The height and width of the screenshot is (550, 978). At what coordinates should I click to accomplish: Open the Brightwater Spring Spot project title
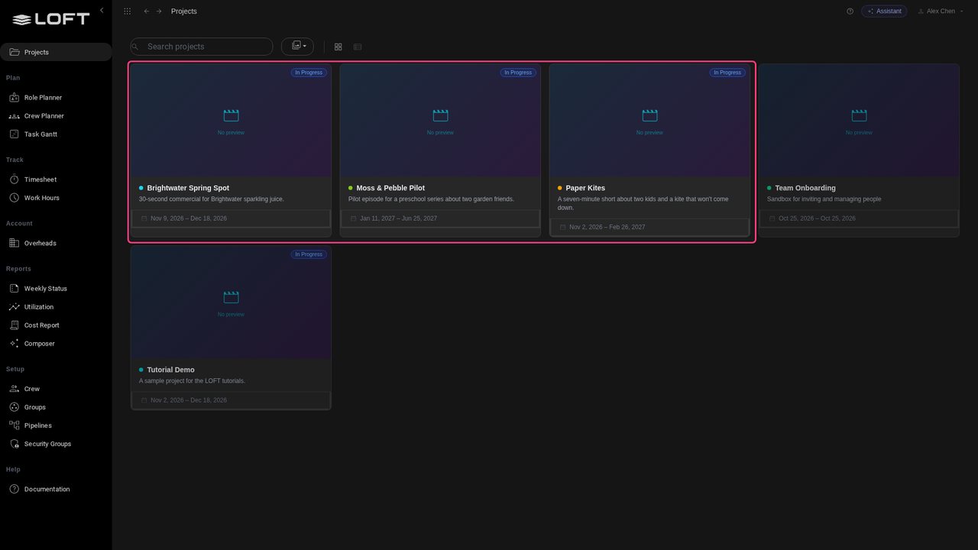click(x=188, y=188)
